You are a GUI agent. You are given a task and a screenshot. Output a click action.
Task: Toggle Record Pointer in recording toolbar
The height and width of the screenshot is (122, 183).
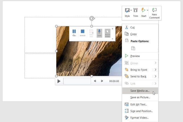(x=108, y=33)
